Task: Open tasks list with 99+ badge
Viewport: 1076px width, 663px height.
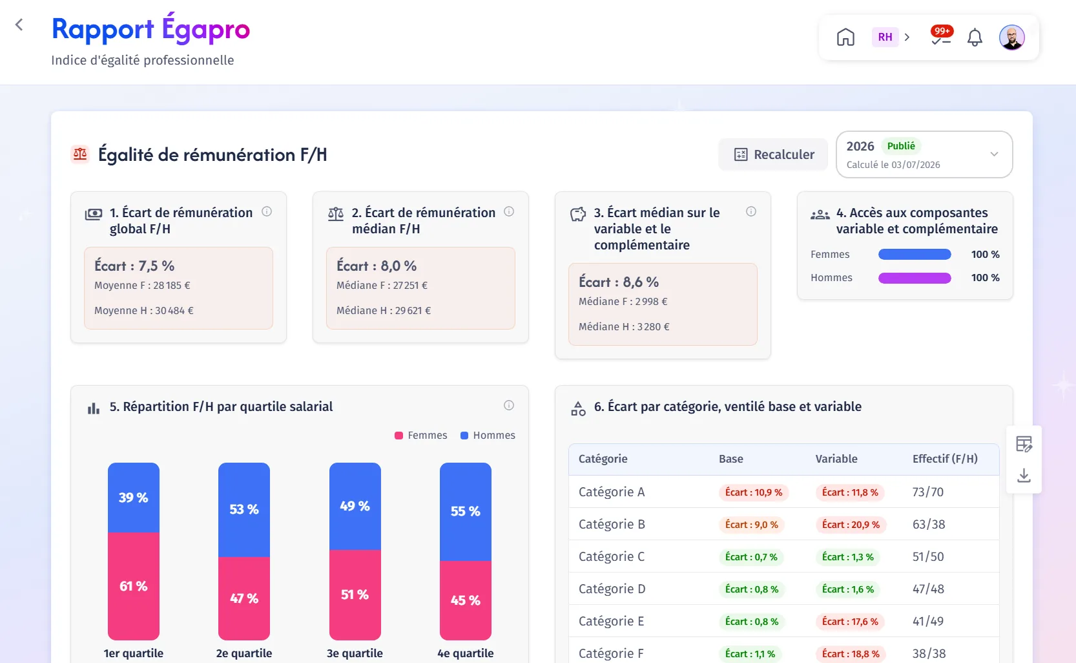Action: (941, 37)
